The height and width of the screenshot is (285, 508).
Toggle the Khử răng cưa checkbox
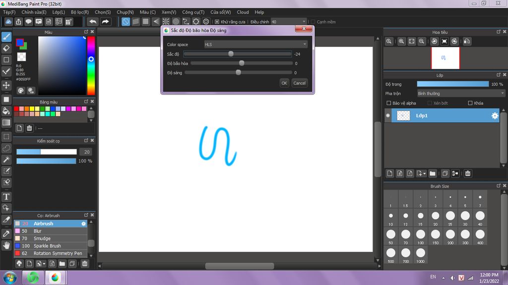click(x=217, y=22)
